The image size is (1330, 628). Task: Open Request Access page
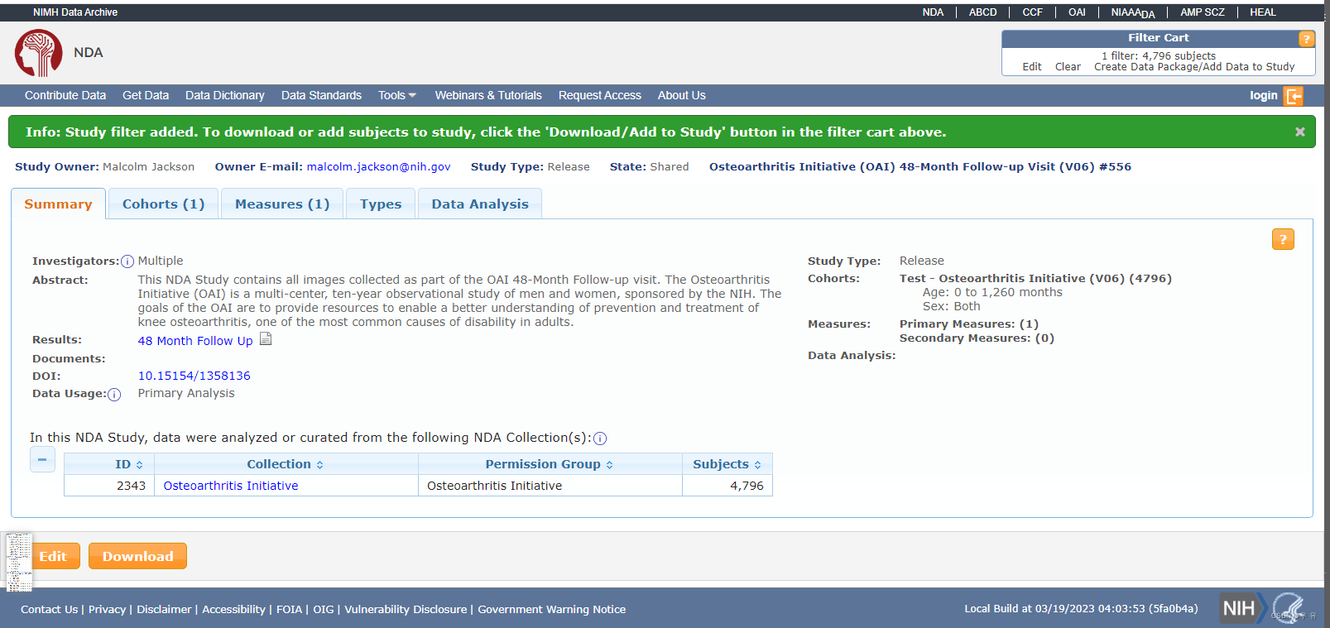point(600,95)
